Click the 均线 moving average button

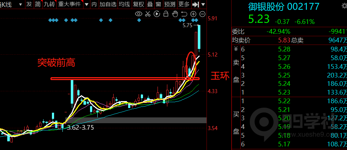(x=124, y=4)
